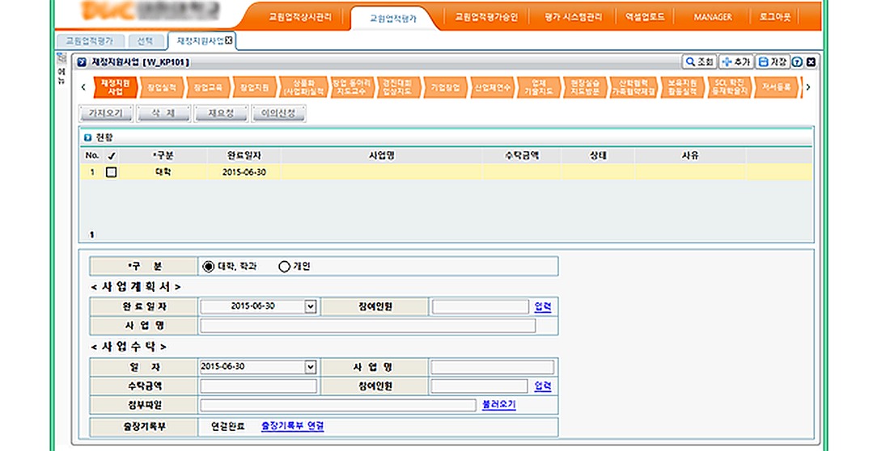Click the blue arrow icon beside panel title

coord(82,62)
